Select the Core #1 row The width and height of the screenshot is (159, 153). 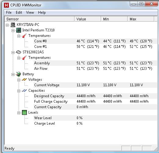click(96, 47)
